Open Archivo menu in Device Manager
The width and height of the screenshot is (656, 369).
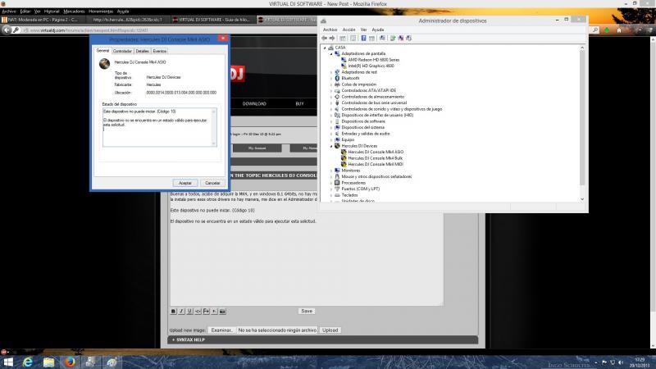[x=330, y=30]
